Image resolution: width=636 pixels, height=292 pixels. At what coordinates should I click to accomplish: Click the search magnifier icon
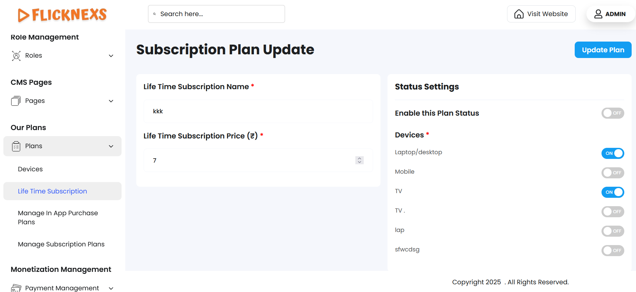point(154,14)
